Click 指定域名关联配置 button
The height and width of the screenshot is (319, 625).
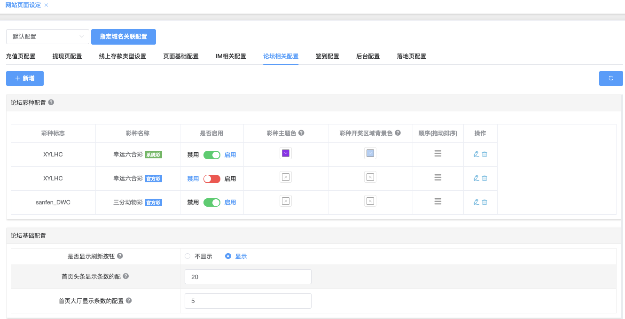[x=123, y=37]
